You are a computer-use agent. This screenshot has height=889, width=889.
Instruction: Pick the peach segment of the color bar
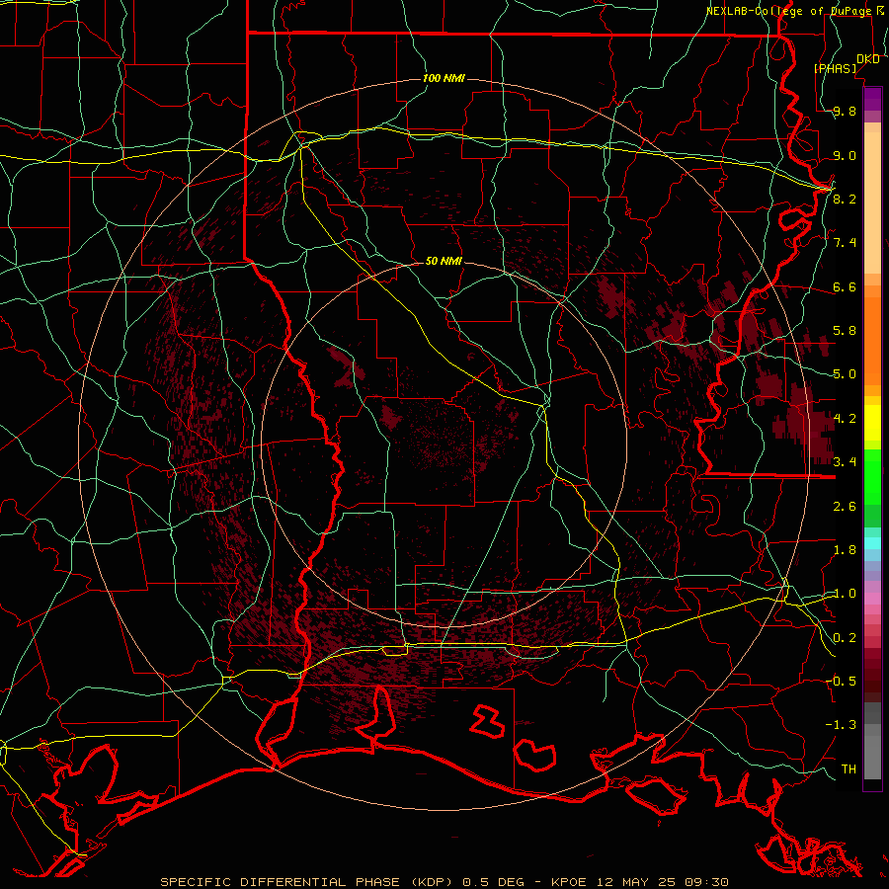872,202
